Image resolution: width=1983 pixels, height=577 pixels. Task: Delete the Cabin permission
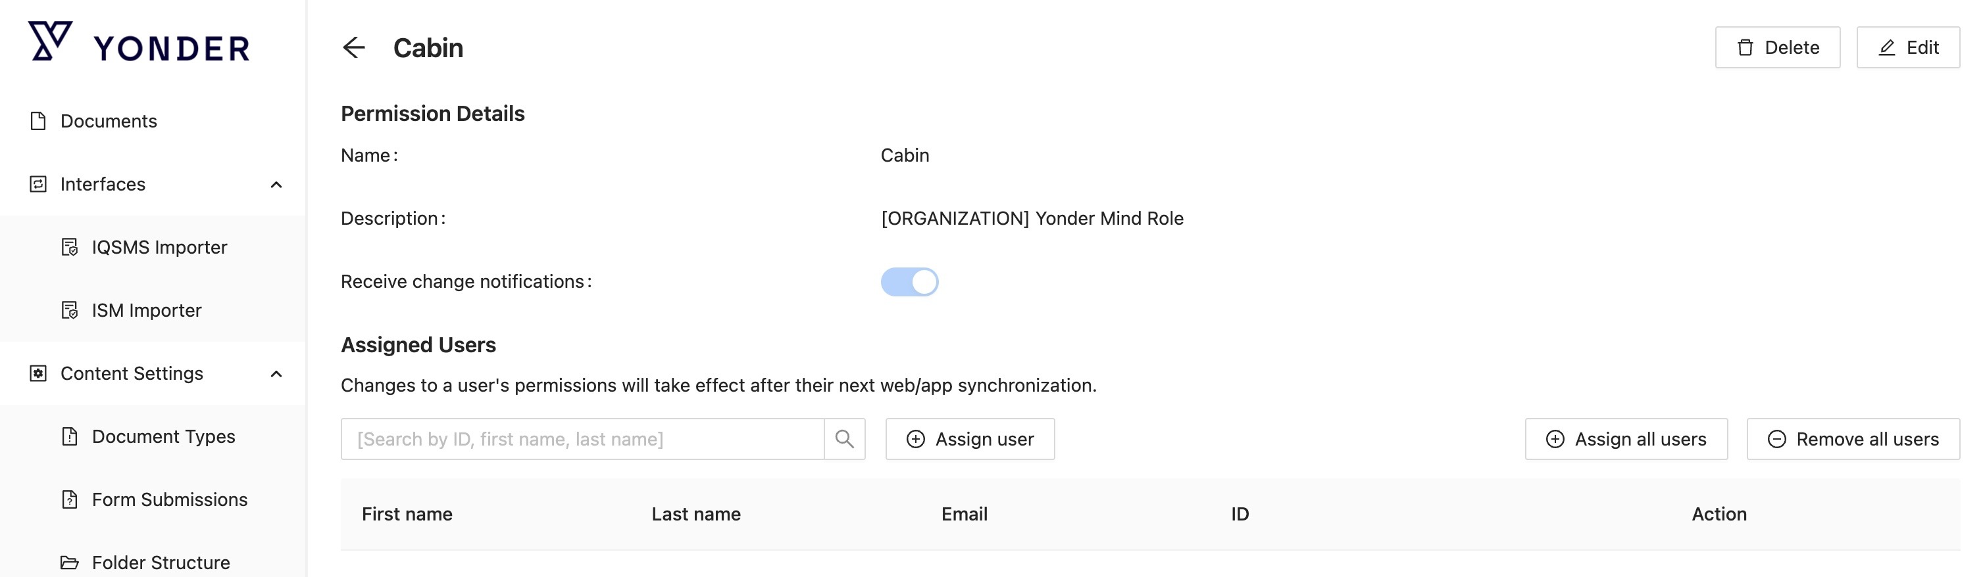pyautogui.click(x=1776, y=48)
